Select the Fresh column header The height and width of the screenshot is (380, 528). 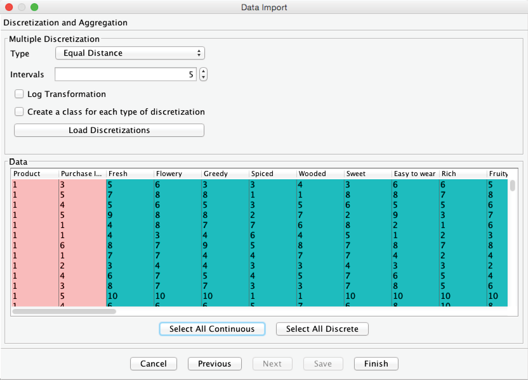(x=129, y=174)
